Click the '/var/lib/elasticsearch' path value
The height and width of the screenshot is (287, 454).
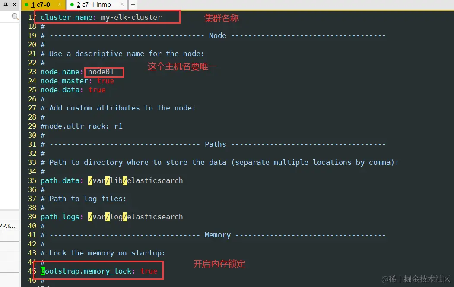[136, 180]
